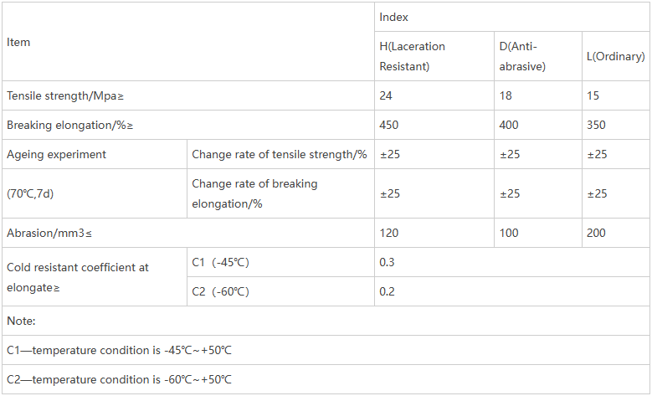Click the C2 temperature condition note
This screenshot has height=396, width=652.
[119, 379]
